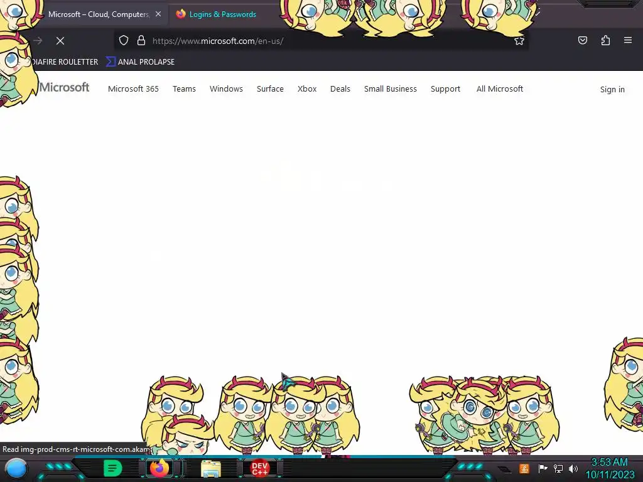Open Dev-C++ from the taskbar
Viewport: 643px width, 482px height.
(x=259, y=468)
